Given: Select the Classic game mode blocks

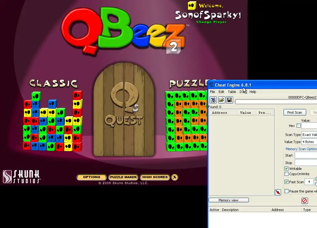Looking at the screenshot, I should (x=53, y=121).
